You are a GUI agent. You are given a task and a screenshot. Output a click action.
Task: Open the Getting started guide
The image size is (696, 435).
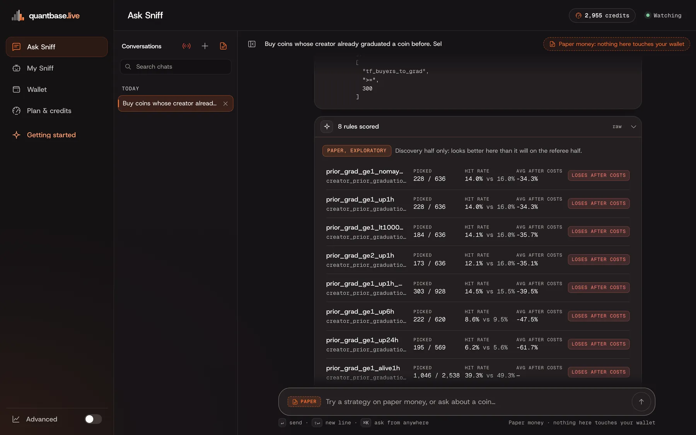(57, 135)
